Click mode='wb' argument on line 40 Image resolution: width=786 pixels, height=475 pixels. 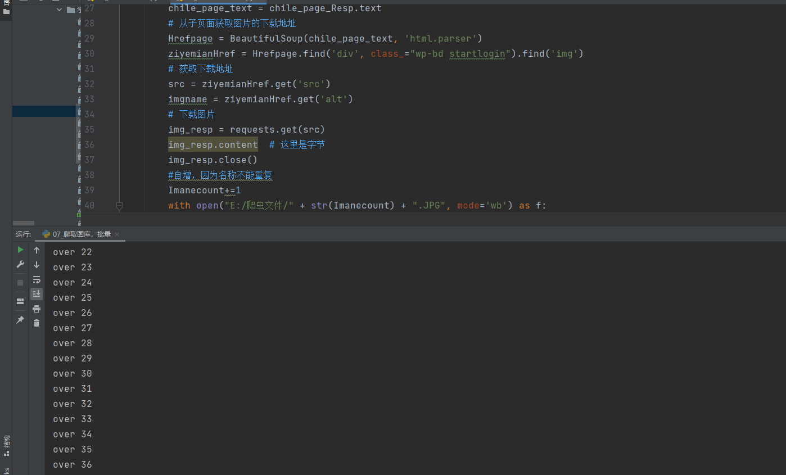[x=483, y=206]
